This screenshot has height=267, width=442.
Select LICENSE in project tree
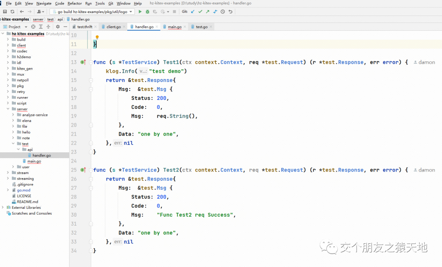24,196
